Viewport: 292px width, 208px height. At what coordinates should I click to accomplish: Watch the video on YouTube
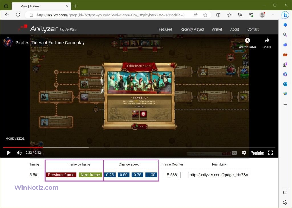click(x=257, y=153)
